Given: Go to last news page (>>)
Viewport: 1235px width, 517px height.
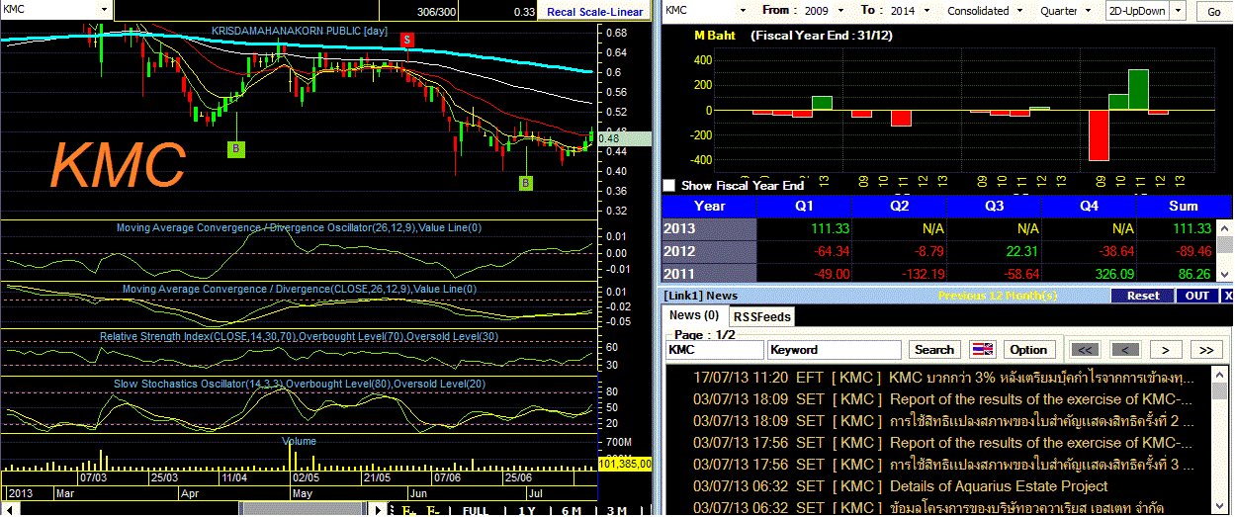Looking at the screenshot, I should [x=1206, y=349].
